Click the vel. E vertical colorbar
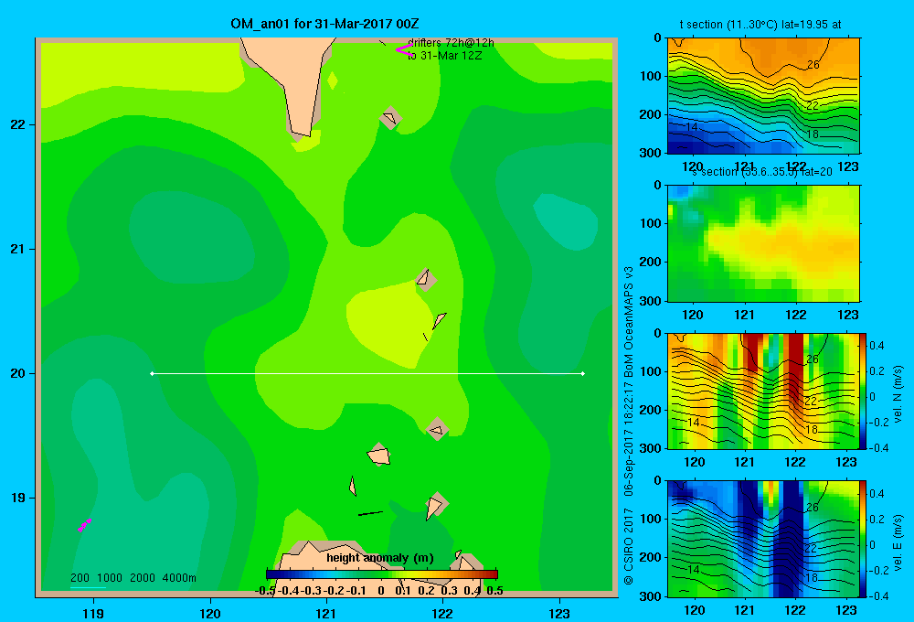 (864, 539)
